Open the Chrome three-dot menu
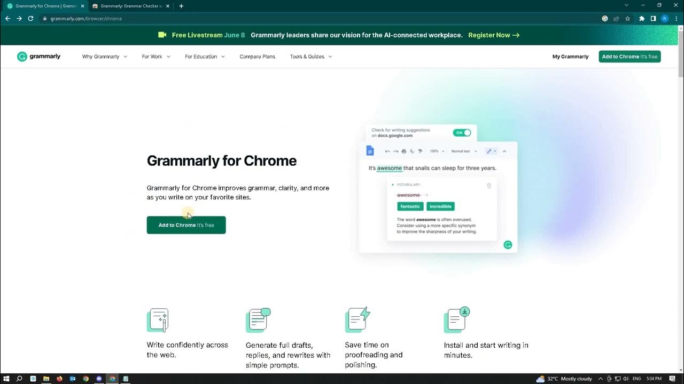684x384 pixels. tap(676, 18)
